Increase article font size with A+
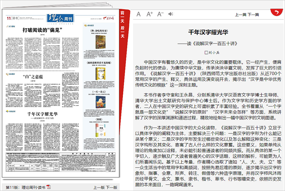This screenshot has width=285, height=191. [150, 14]
